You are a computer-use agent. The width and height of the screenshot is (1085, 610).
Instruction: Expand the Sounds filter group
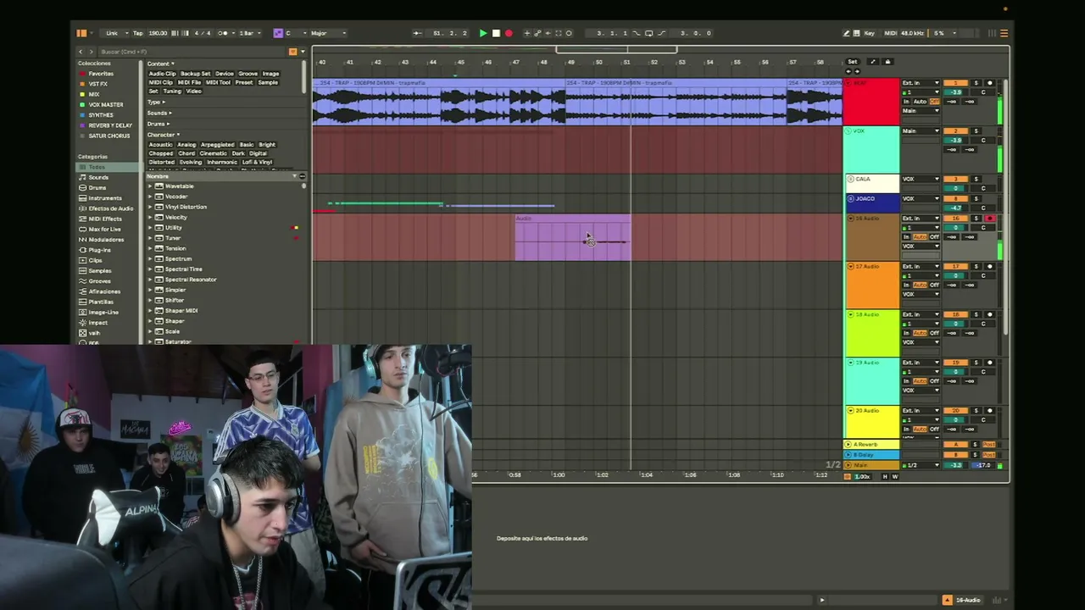coord(159,113)
